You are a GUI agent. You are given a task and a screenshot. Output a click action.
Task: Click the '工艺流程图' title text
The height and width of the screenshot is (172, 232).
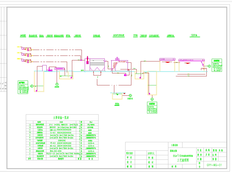[x=183, y=160]
